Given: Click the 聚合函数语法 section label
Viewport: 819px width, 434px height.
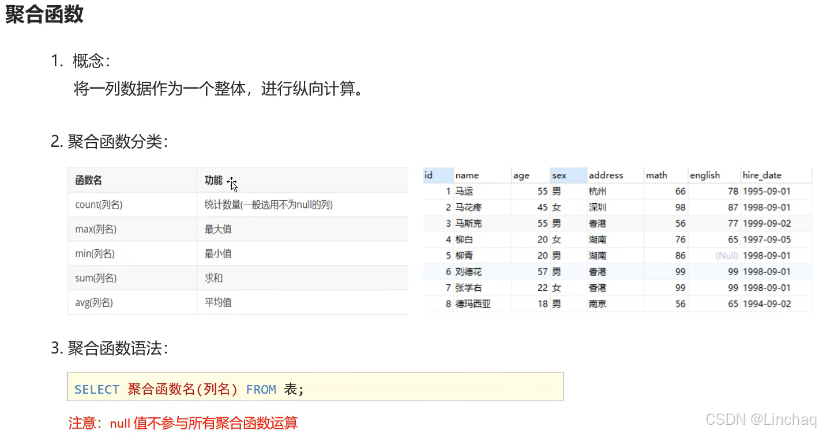Looking at the screenshot, I should [x=118, y=348].
